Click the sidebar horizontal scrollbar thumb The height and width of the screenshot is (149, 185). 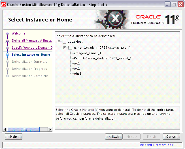(24, 129)
